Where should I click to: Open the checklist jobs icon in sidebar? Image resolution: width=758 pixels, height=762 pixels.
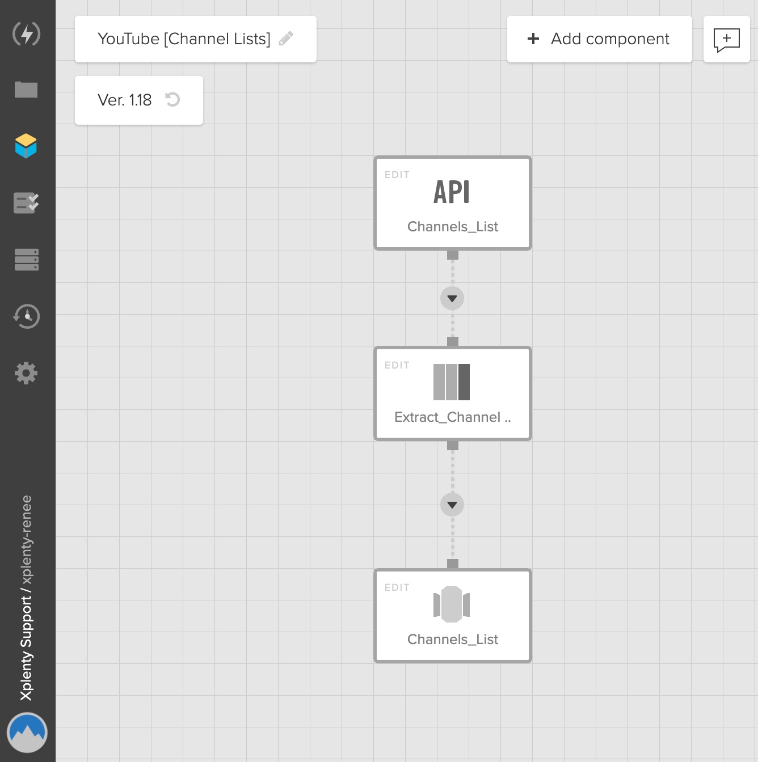coord(26,203)
